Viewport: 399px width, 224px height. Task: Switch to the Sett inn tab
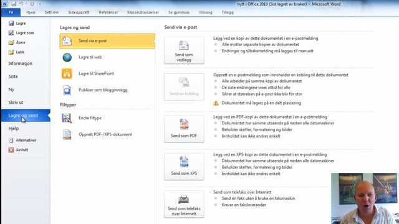[x=52, y=12]
